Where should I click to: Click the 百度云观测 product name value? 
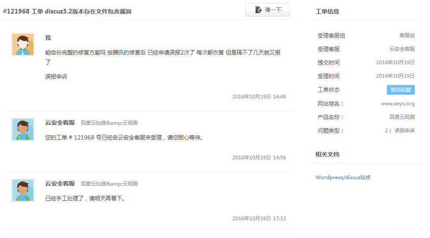(x=402, y=117)
